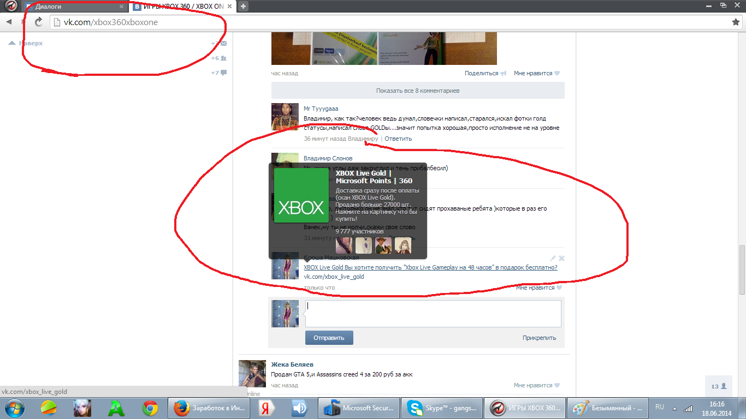
Task: Open the green letter A taskbar app
Action: tap(116, 408)
